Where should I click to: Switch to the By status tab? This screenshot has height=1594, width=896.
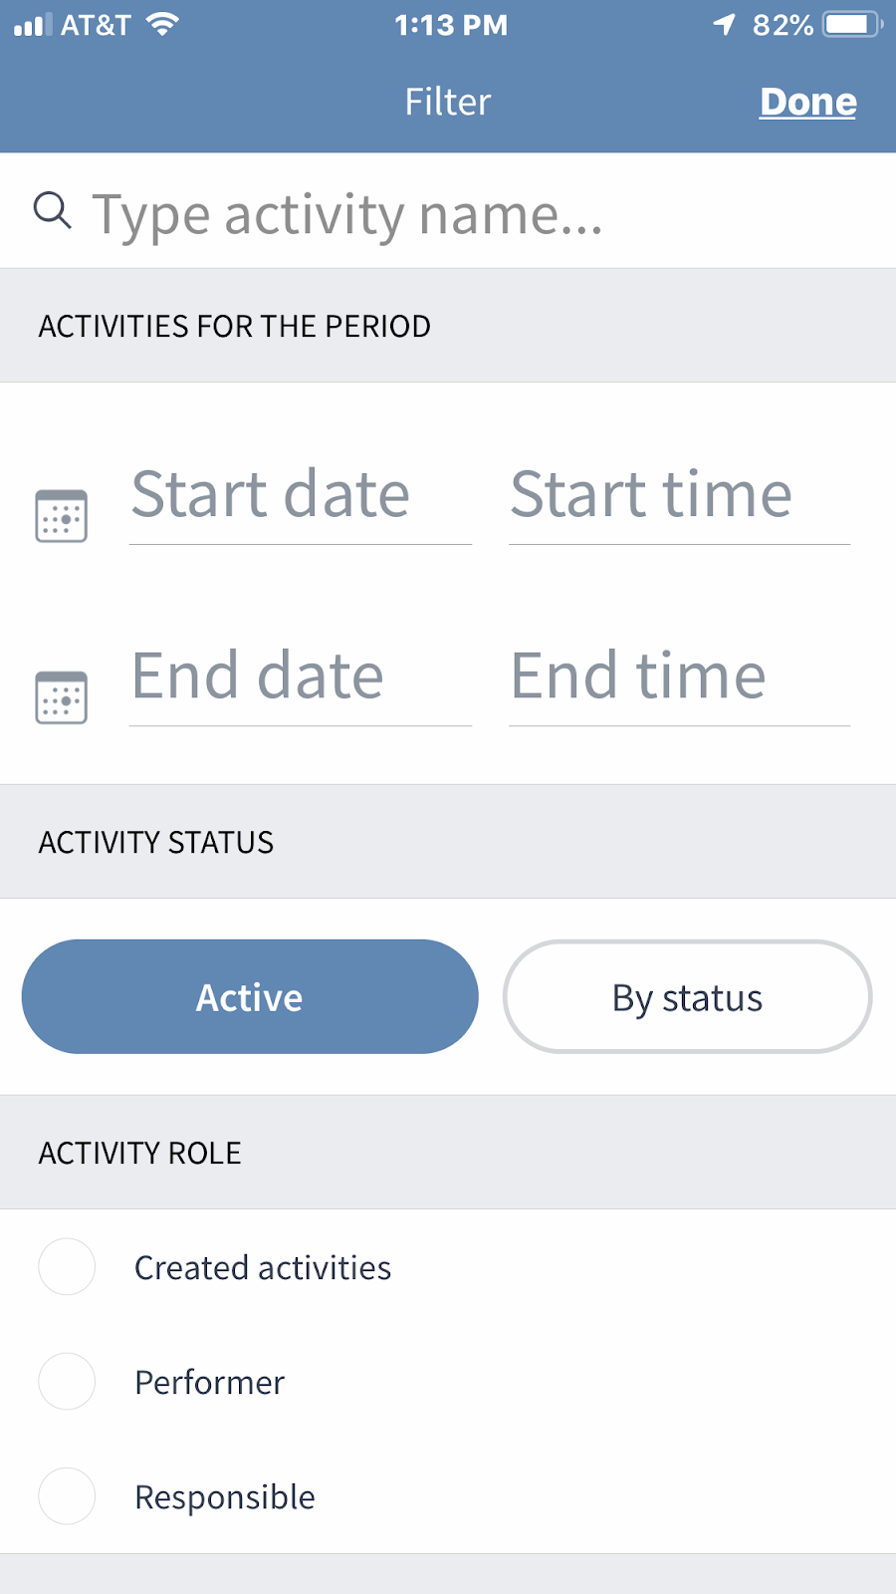coord(687,996)
